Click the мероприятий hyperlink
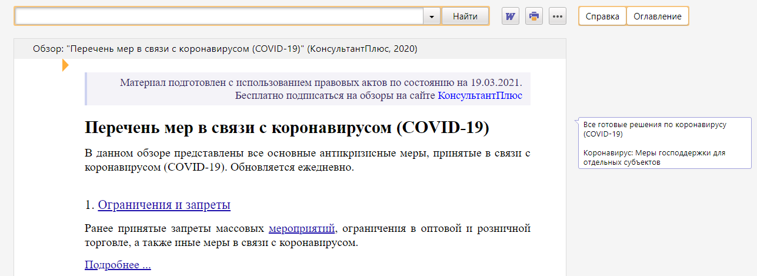 [x=302, y=228]
